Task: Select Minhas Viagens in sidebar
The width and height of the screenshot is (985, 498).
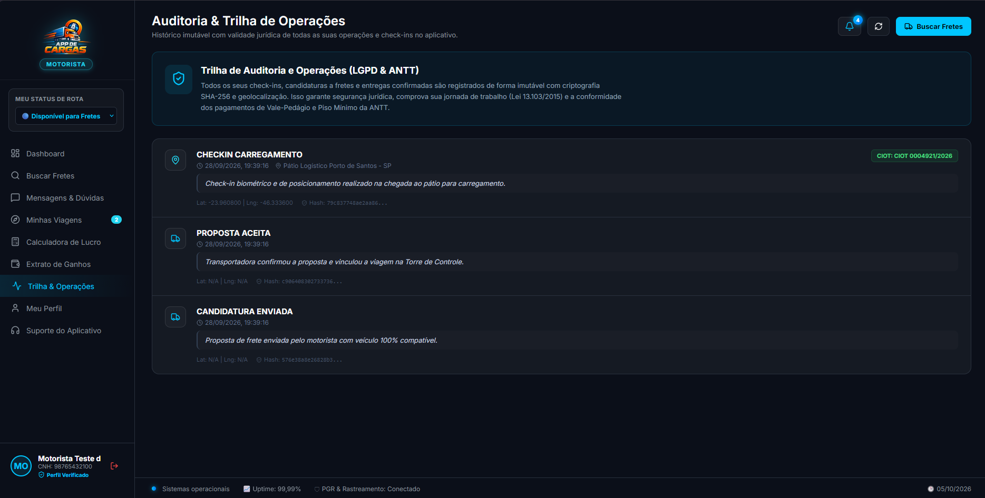Action: [67, 220]
